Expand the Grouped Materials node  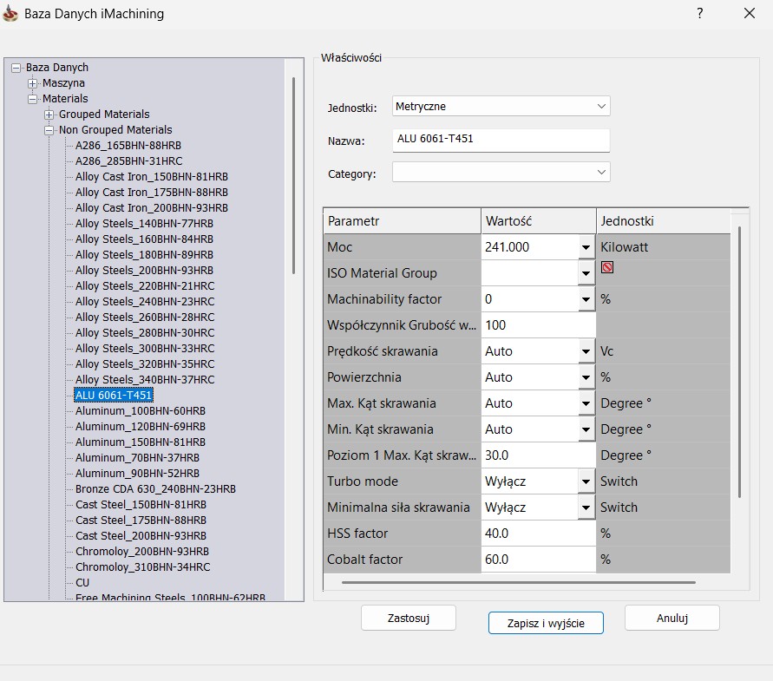[x=49, y=115]
